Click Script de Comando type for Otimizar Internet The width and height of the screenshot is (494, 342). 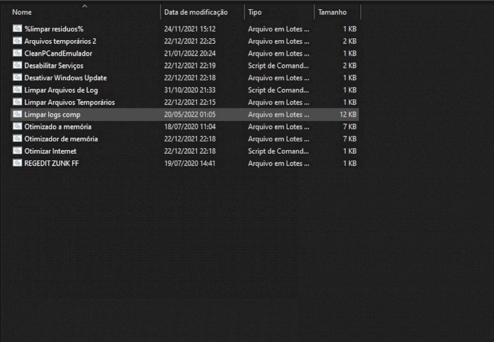[278, 151]
